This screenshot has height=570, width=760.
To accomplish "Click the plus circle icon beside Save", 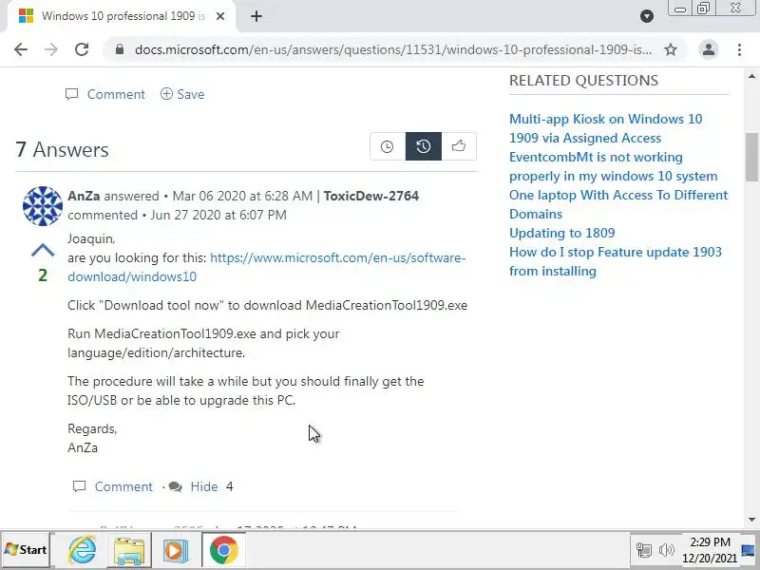I will 166,93.
